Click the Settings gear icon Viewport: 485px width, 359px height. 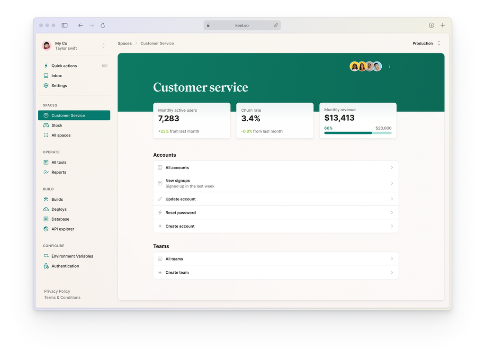46,85
